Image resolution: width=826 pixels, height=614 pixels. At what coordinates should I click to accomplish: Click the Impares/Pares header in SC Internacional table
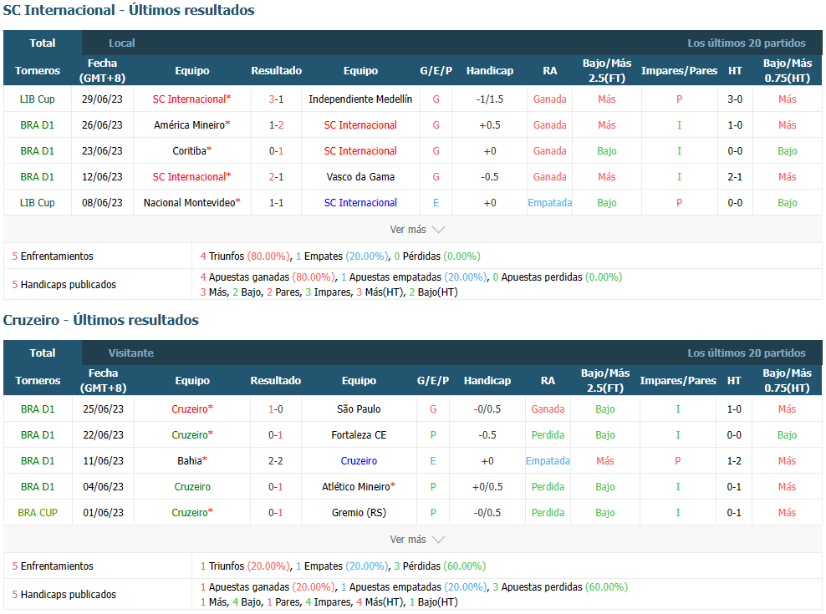tap(679, 70)
